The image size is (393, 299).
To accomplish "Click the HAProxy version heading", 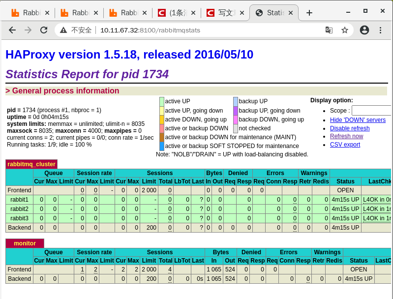I will pos(129,55).
